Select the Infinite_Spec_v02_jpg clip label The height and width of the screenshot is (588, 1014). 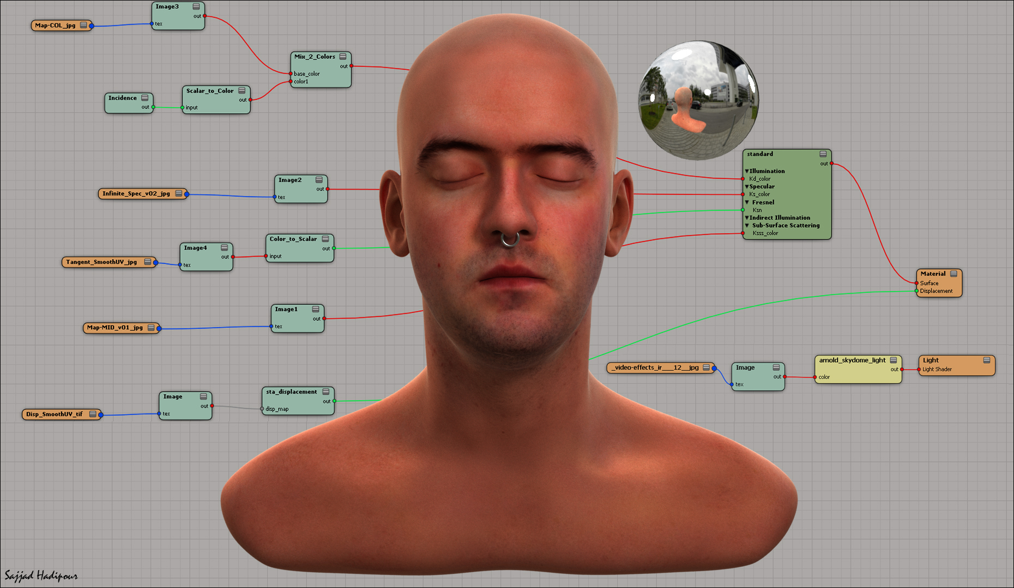[x=136, y=193]
